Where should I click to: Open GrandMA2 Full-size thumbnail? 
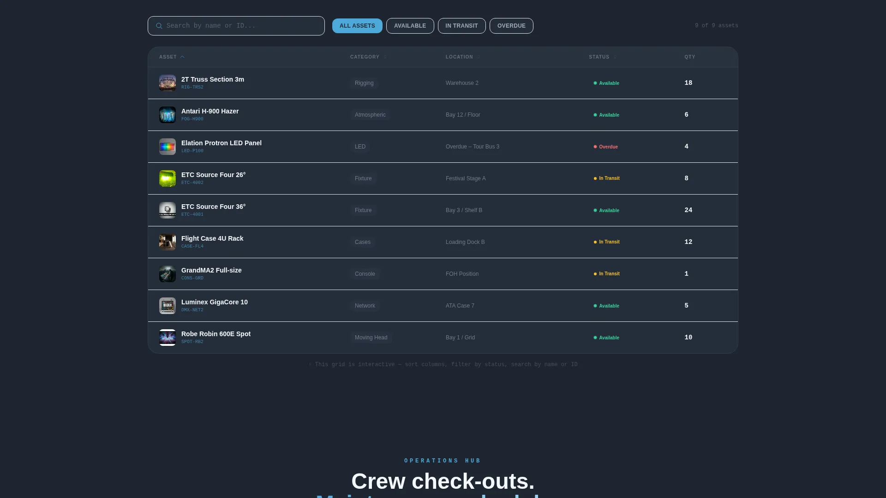pos(168,274)
